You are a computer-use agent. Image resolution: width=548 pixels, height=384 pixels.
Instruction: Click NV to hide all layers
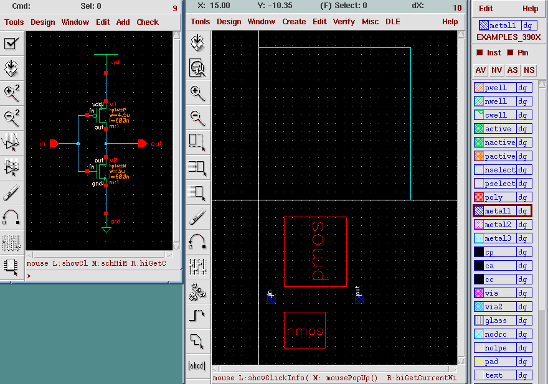click(497, 70)
